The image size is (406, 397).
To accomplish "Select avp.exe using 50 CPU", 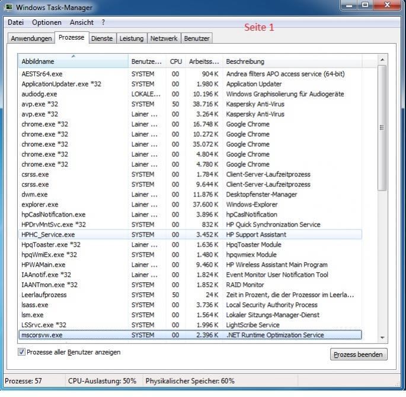I will coord(190,104).
